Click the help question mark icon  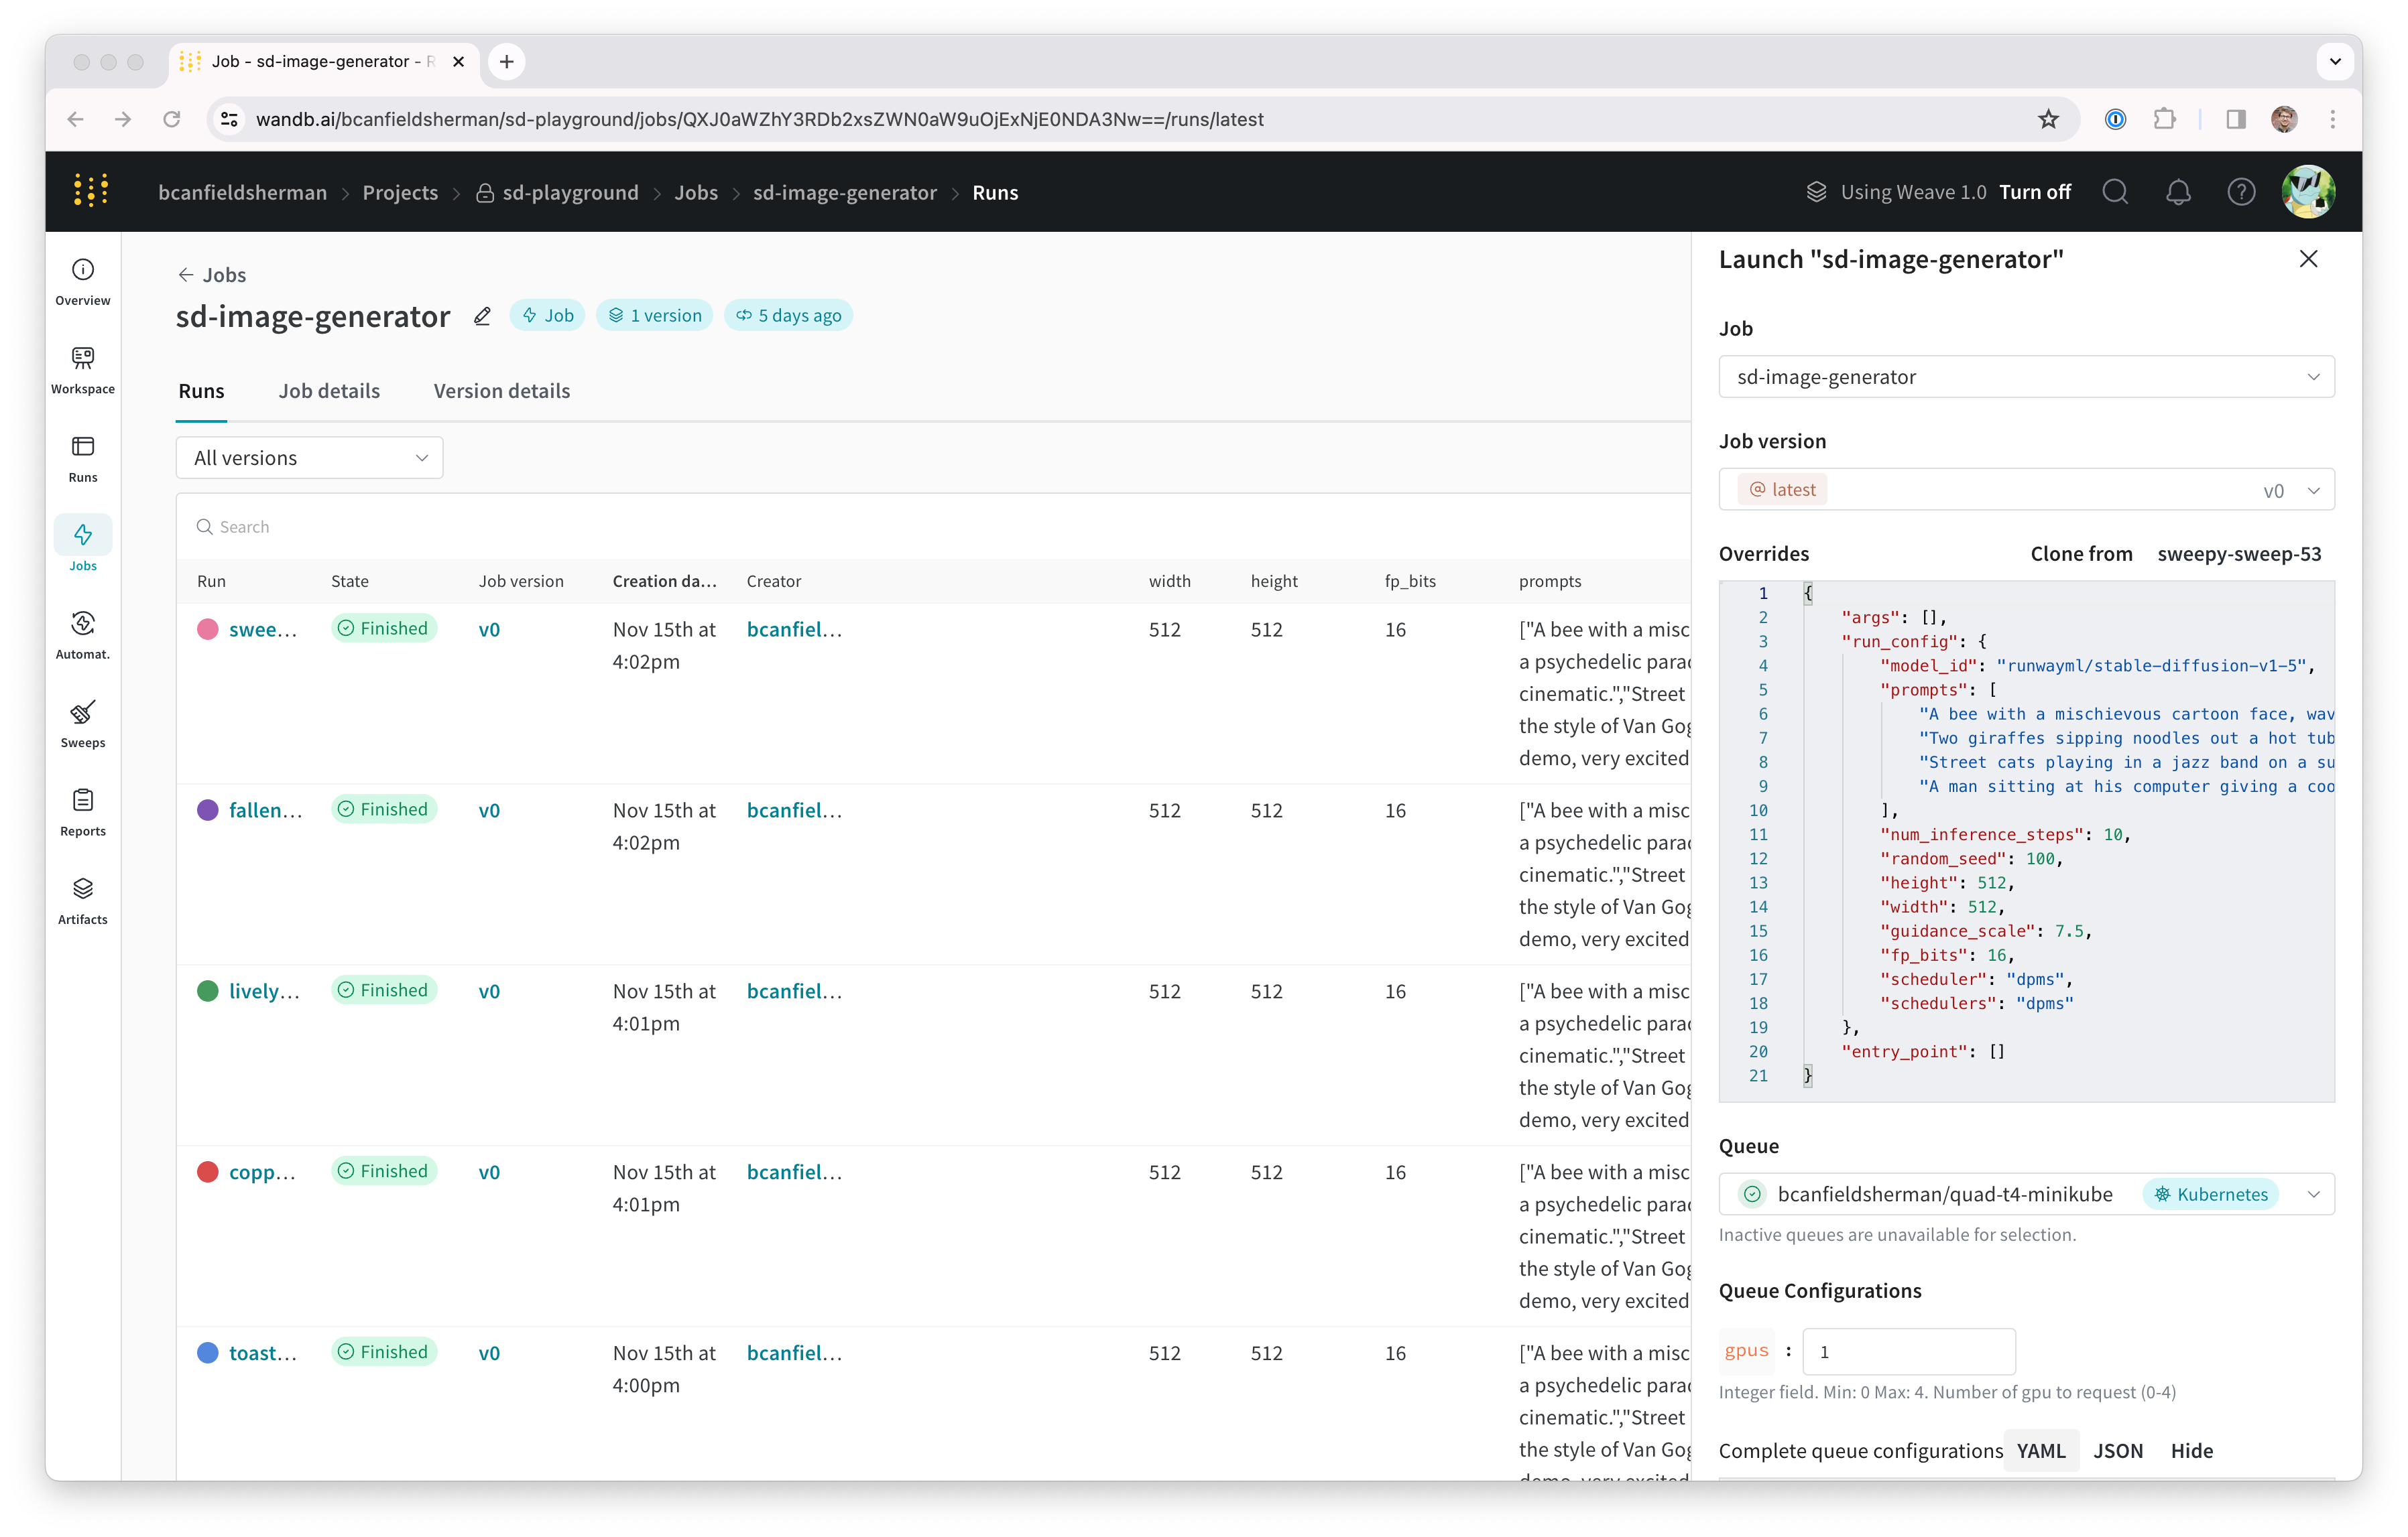pos(2242,192)
